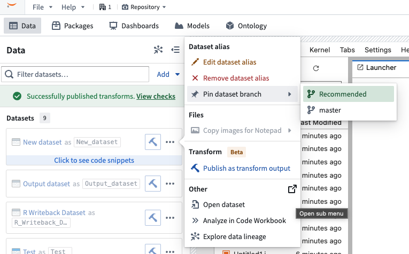Switch to the Ontology tab
The height and width of the screenshot is (254, 409).
tap(246, 26)
